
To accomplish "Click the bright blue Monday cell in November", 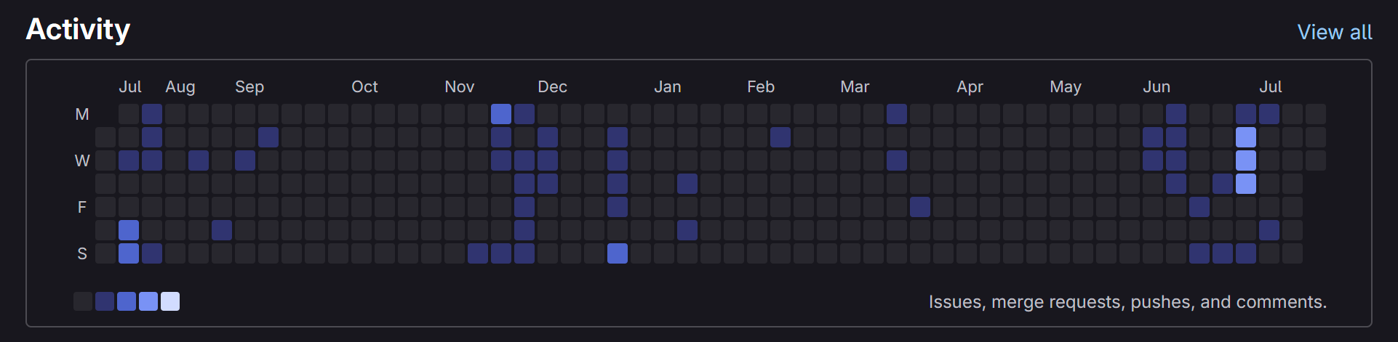I will [501, 114].
